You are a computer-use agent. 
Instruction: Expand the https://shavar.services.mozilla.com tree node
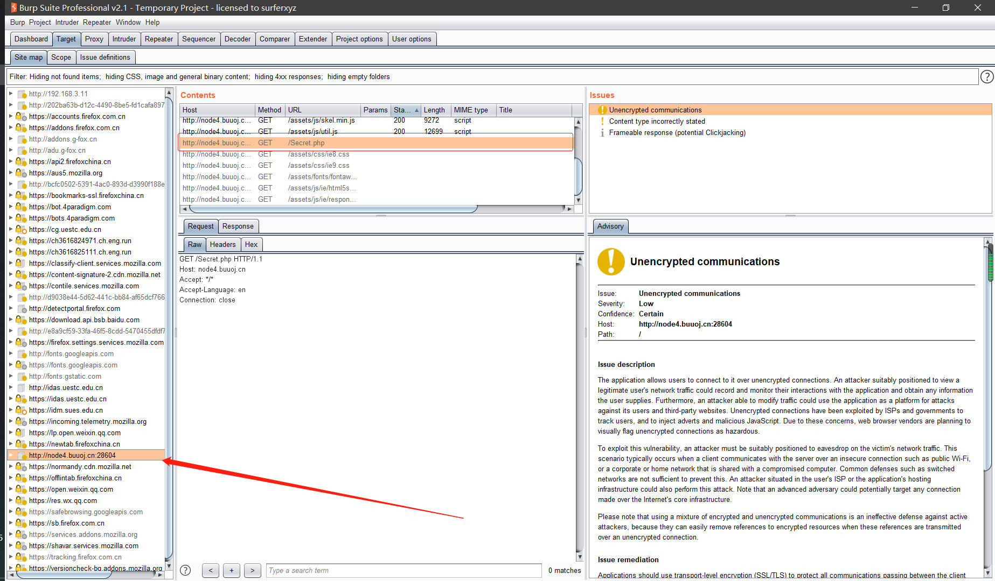point(11,545)
